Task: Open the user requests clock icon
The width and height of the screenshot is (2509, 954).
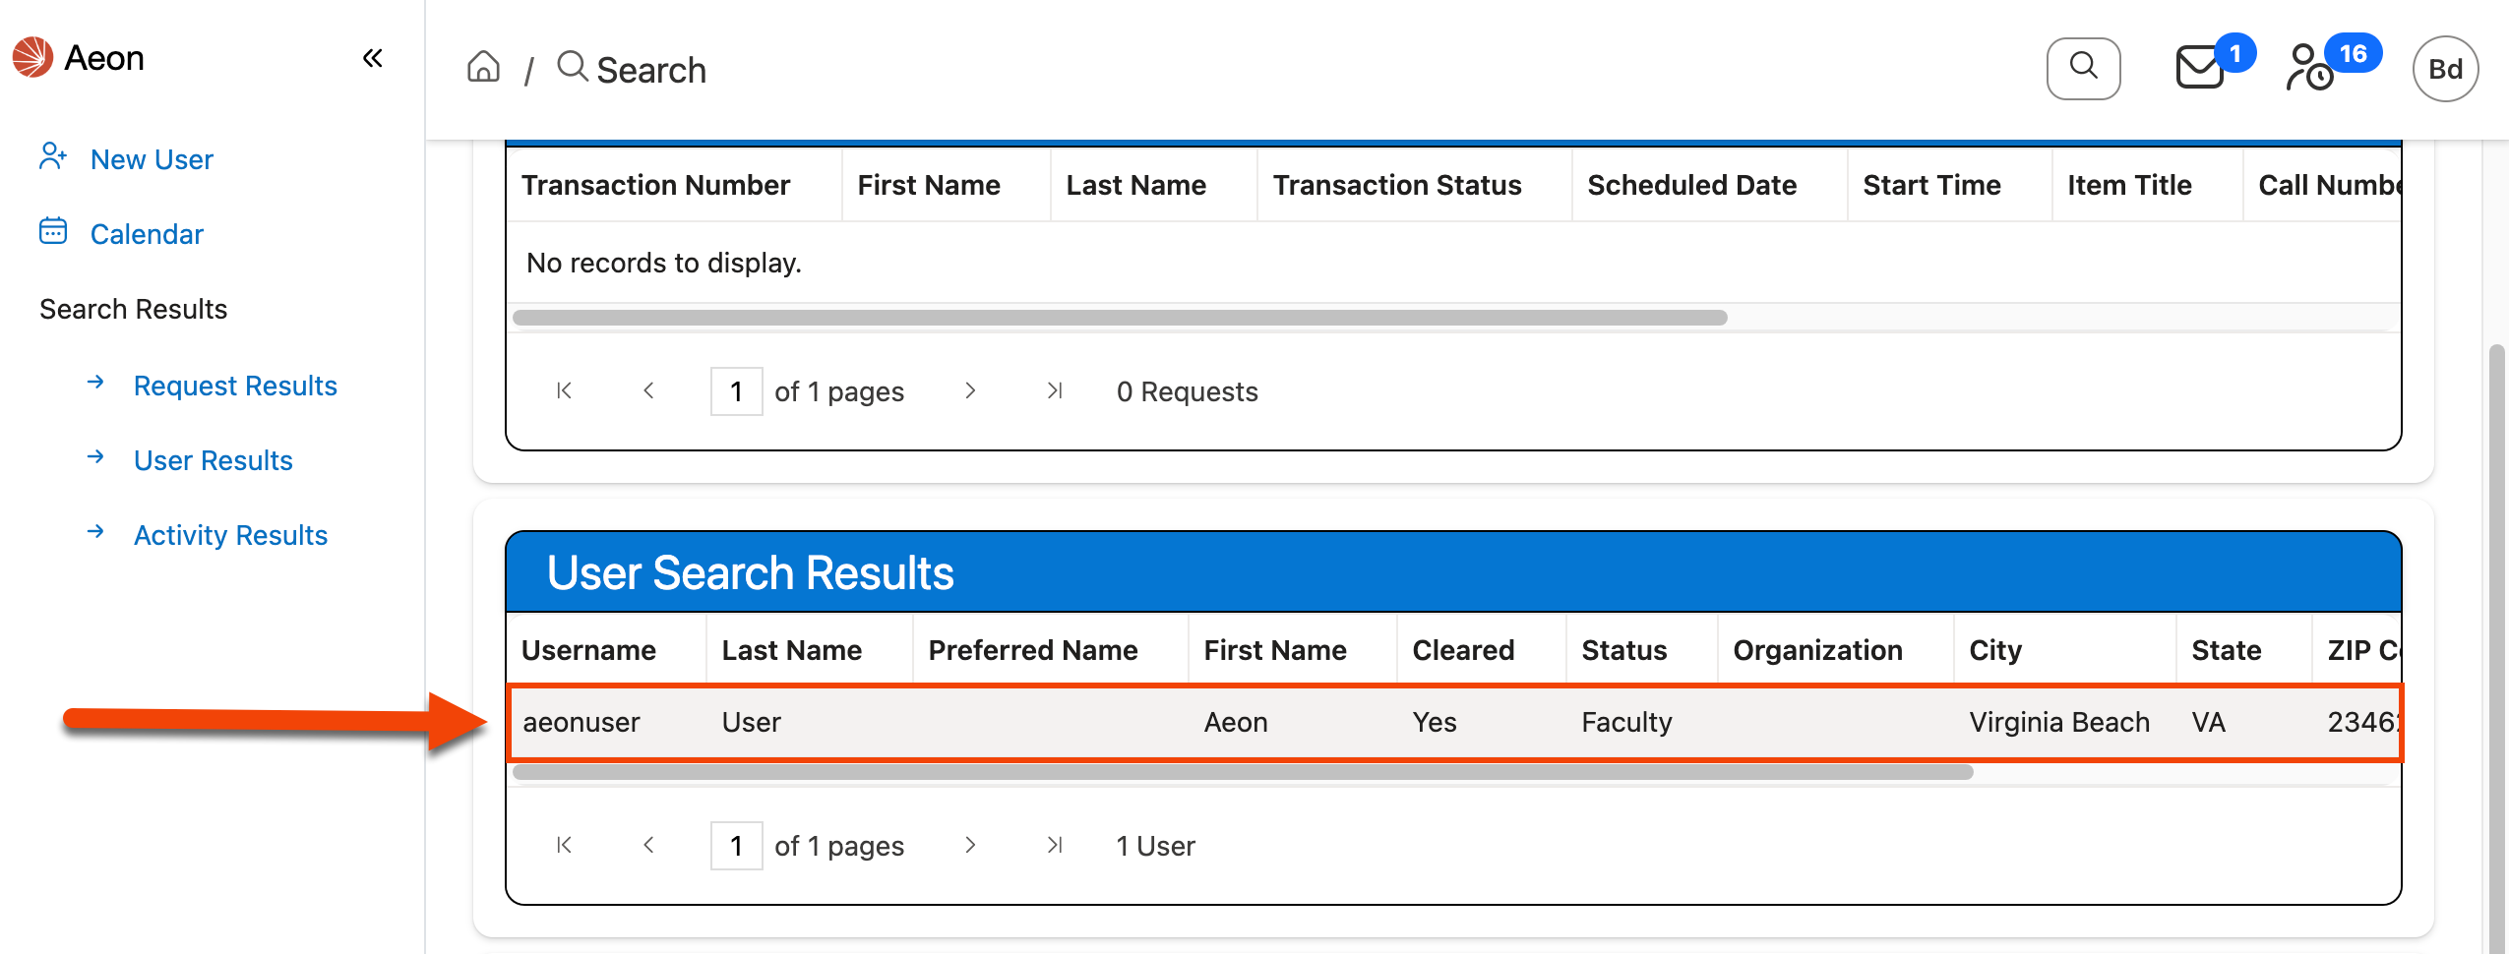Action: pos(2308,69)
